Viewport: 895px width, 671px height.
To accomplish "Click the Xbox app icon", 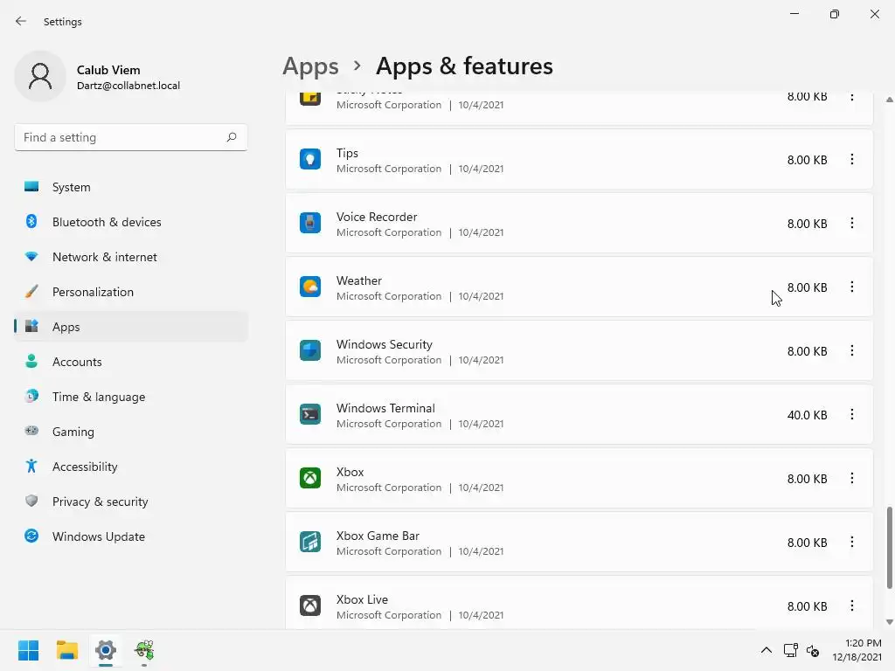I will click(310, 479).
